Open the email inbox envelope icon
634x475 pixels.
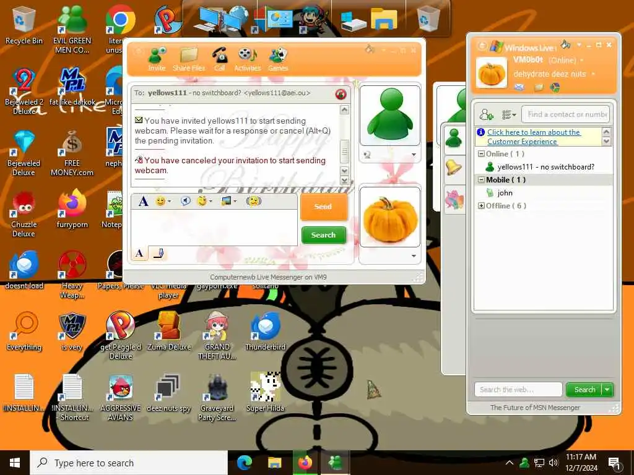click(519, 87)
